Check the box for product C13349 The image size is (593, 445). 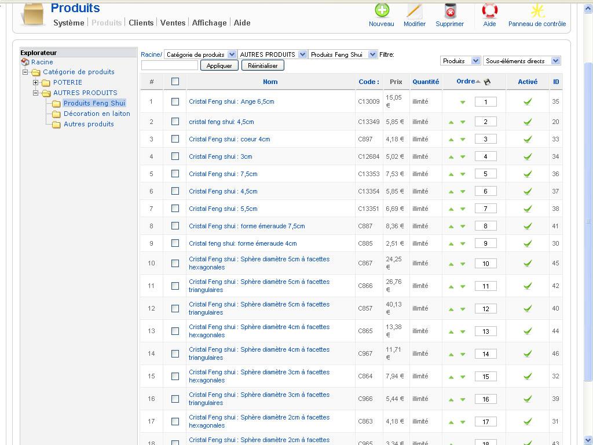pyautogui.click(x=175, y=122)
